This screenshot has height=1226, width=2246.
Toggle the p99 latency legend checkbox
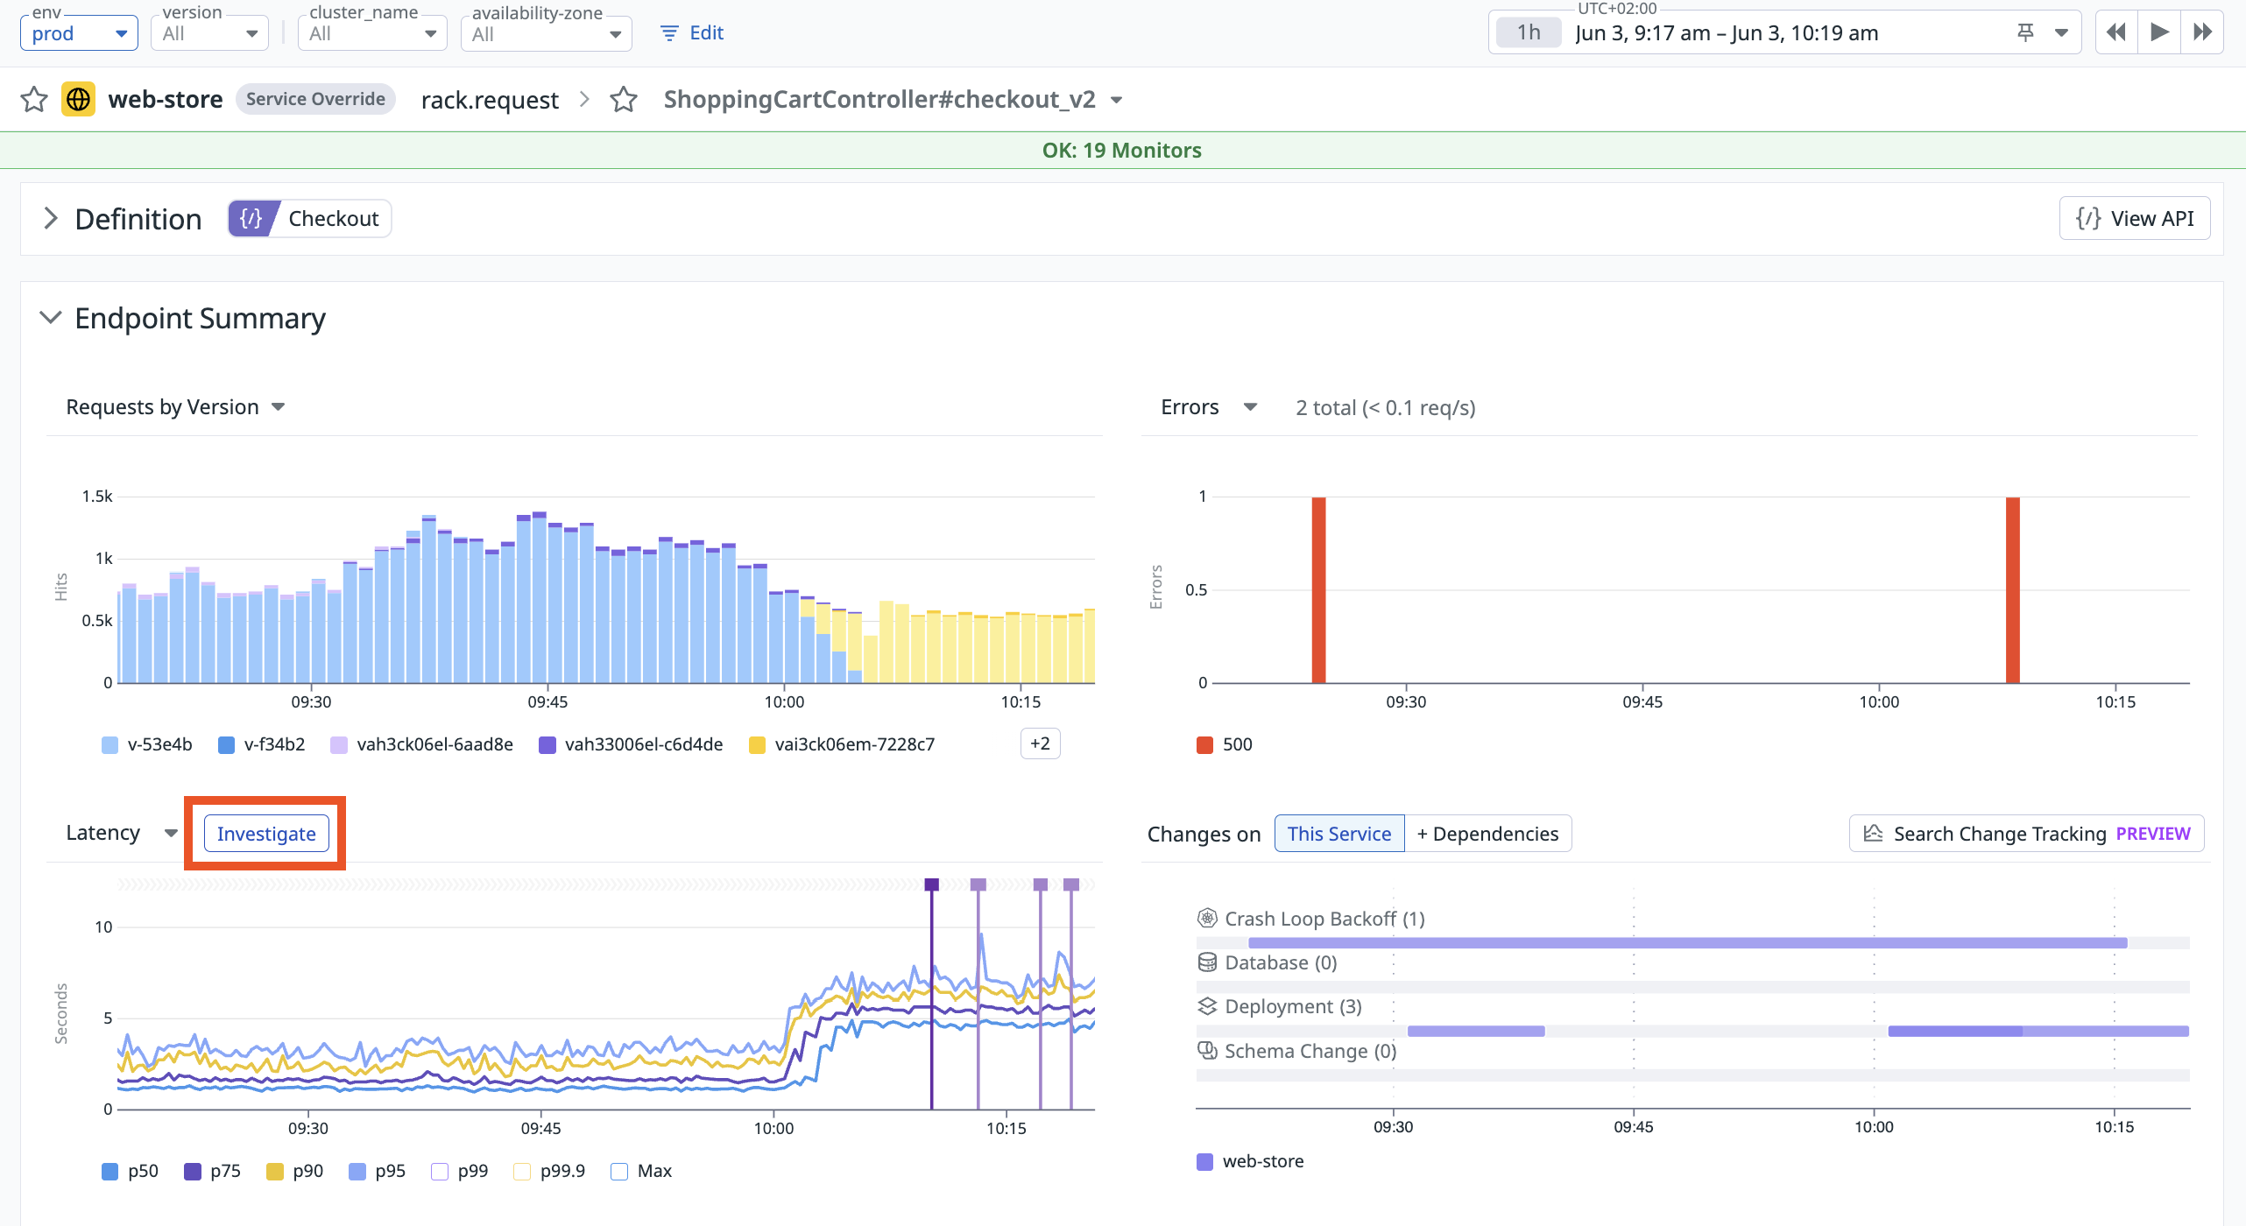pyautogui.click(x=440, y=1172)
